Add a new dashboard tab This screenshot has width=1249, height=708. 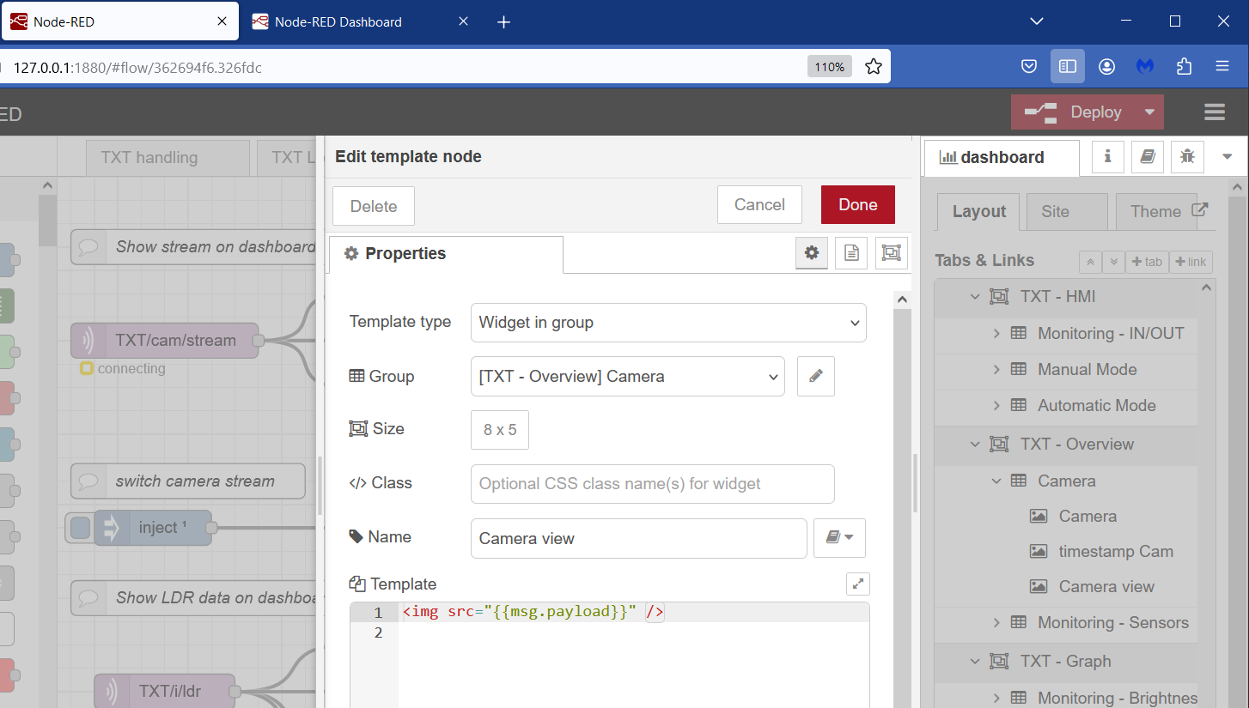point(1146,262)
